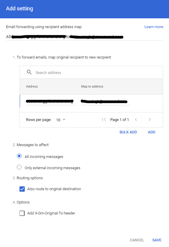The height and width of the screenshot is (247, 169).
Task: Click the ADD button
Action: tap(152, 132)
